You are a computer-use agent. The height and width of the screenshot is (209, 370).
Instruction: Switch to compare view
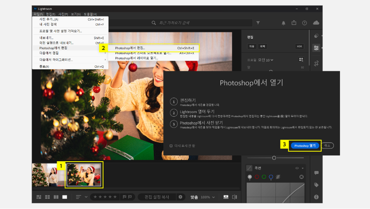[56, 197]
